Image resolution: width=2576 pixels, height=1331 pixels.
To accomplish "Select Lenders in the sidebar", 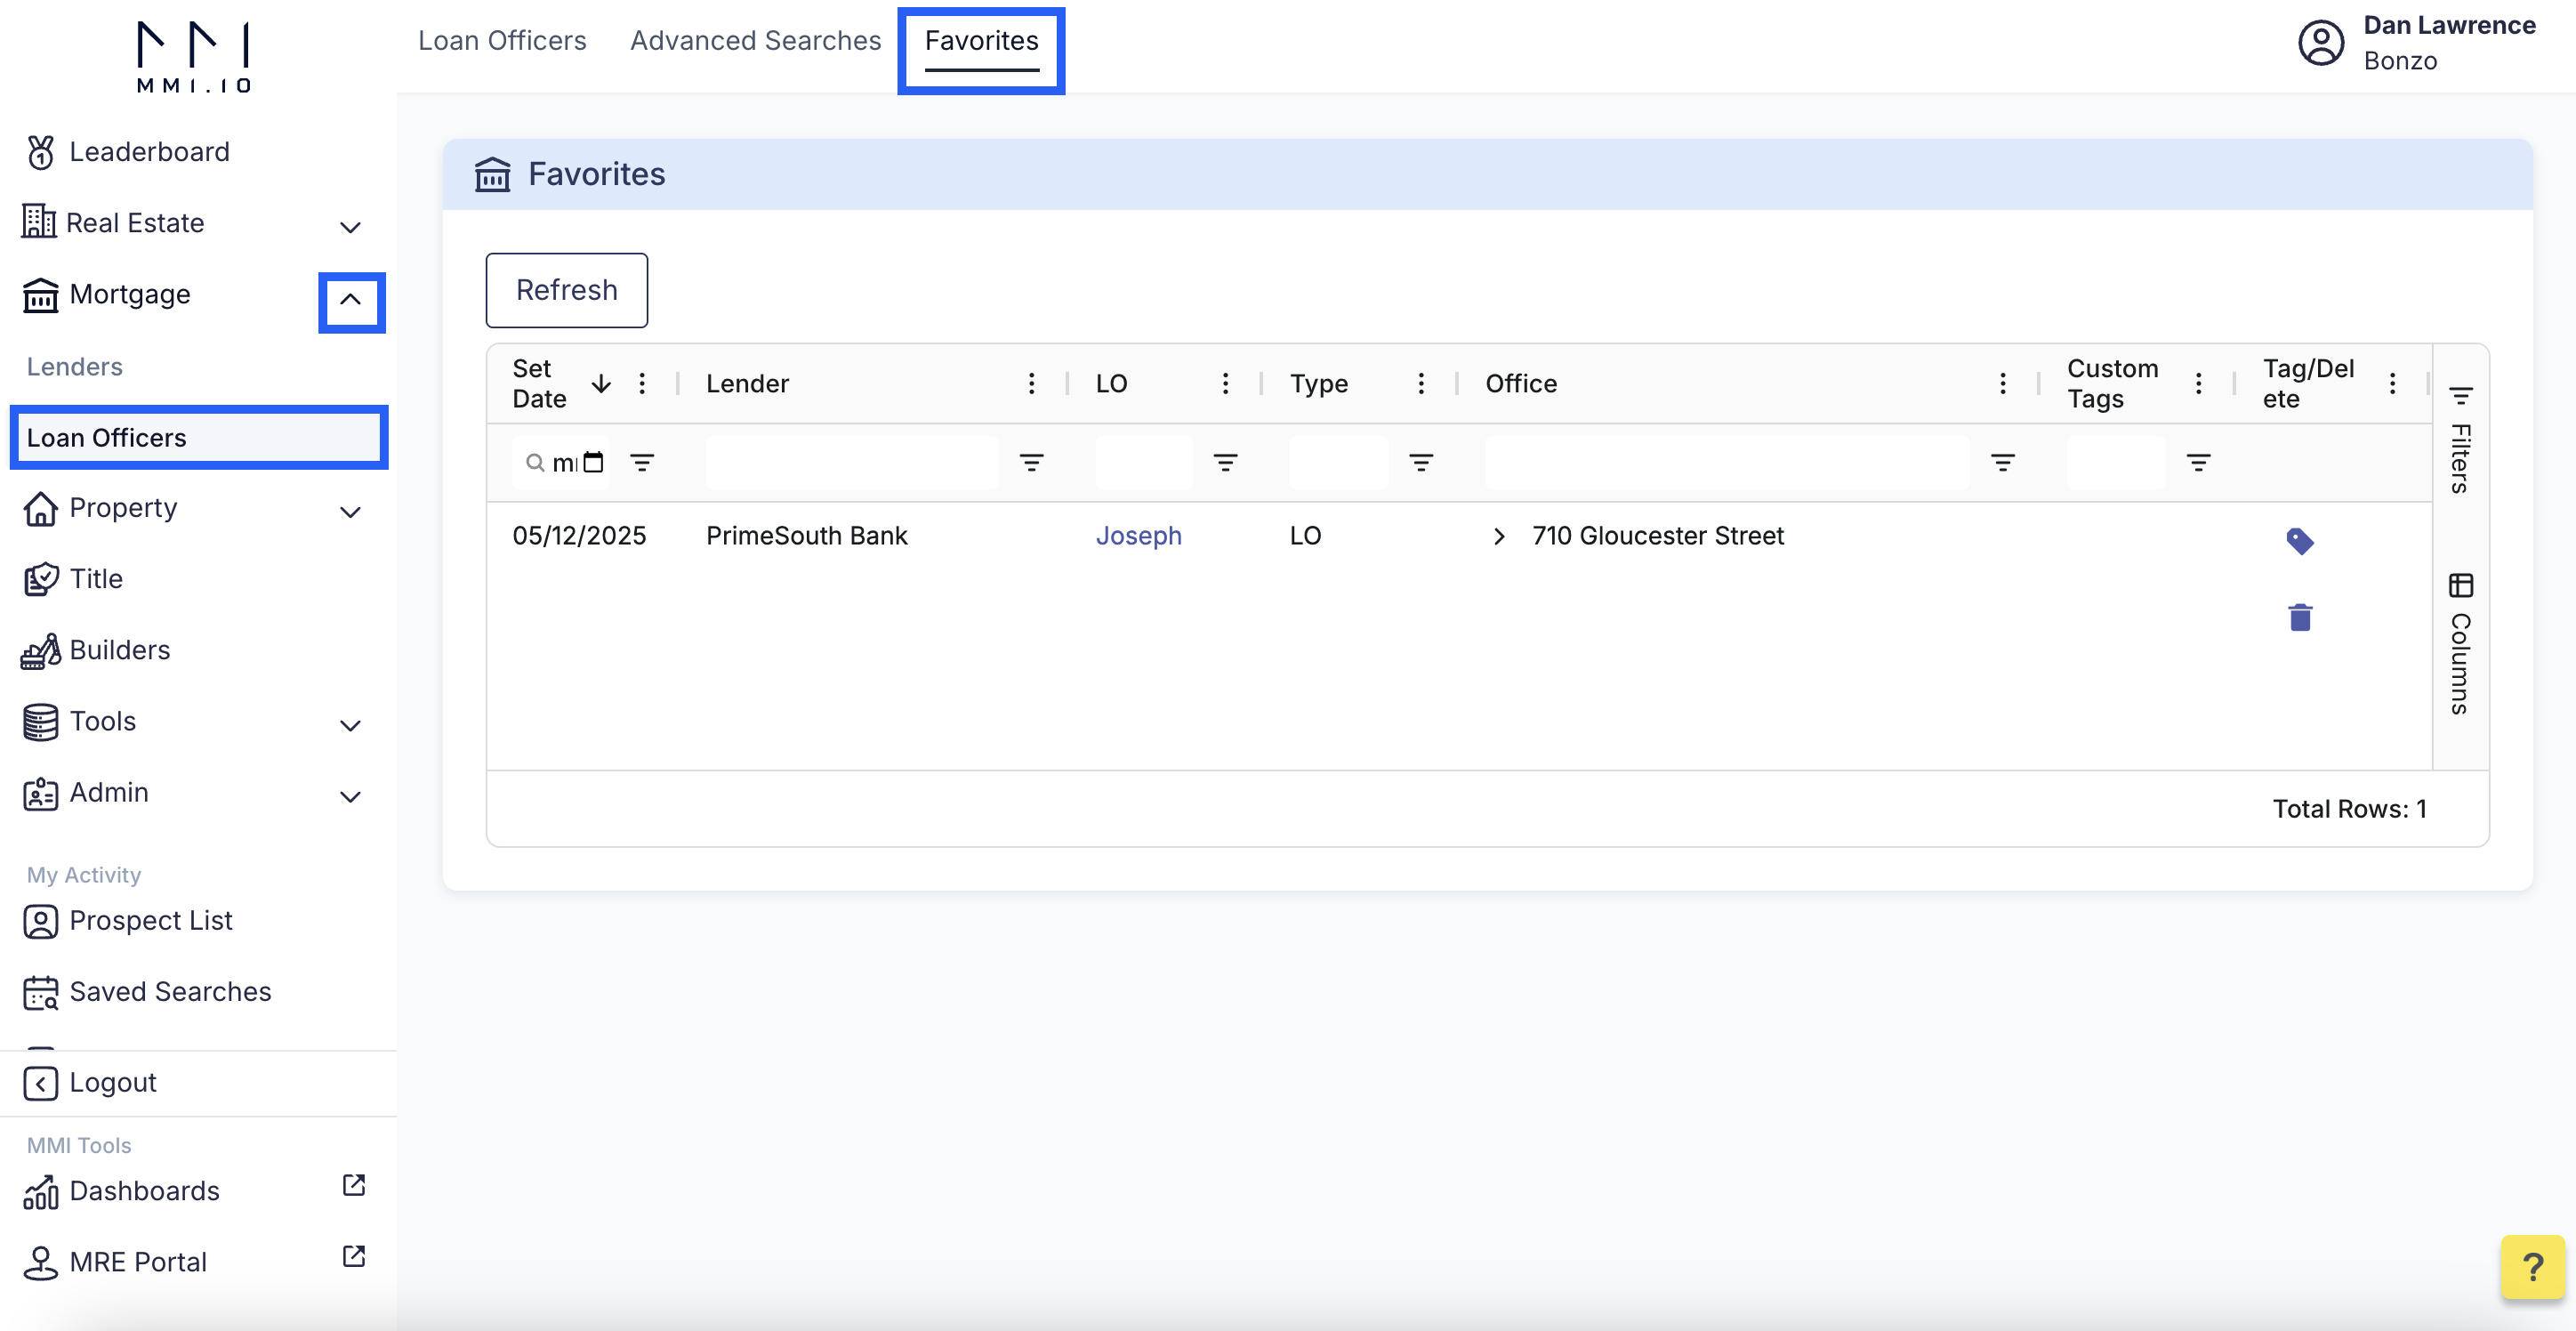I will (x=74, y=366).
